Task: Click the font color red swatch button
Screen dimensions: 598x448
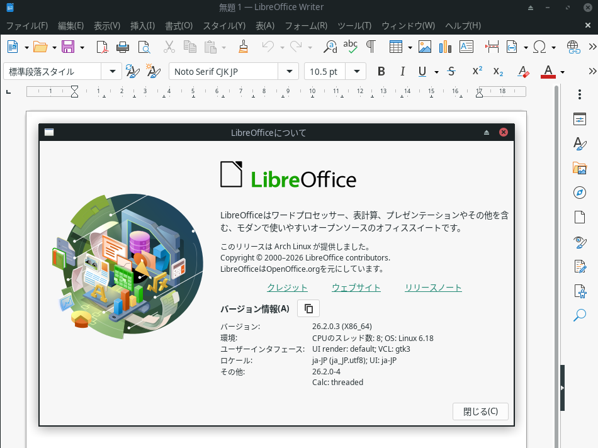Action: pyautogui.click(x=548, y=71)
